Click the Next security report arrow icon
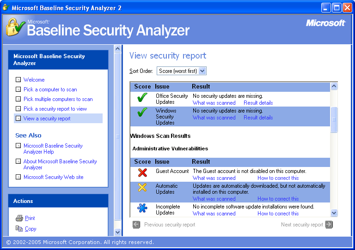 pyautogui.click(x=329, y=225)
